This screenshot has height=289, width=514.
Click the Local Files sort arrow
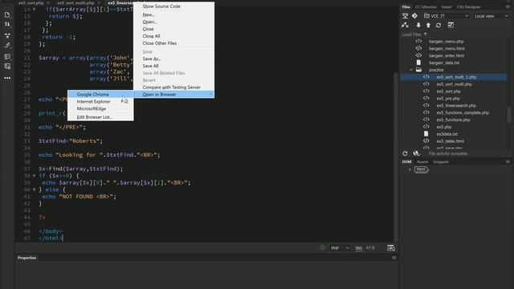[426, 34]
